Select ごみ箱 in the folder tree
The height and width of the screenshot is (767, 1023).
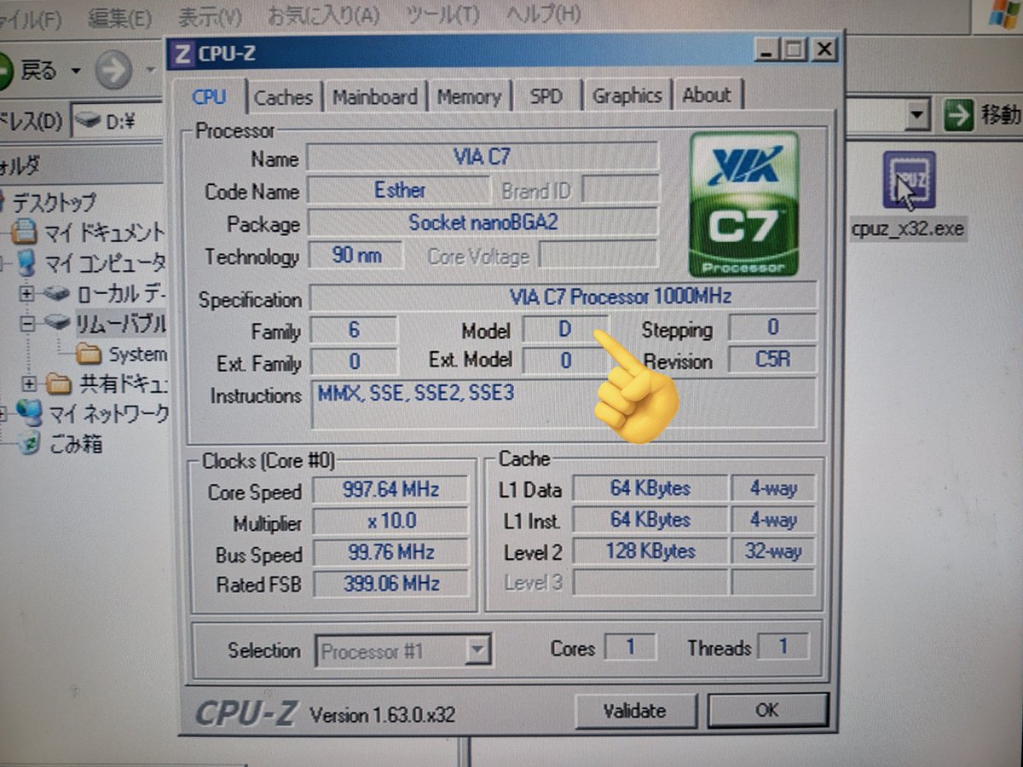click(x=76, y=444)
